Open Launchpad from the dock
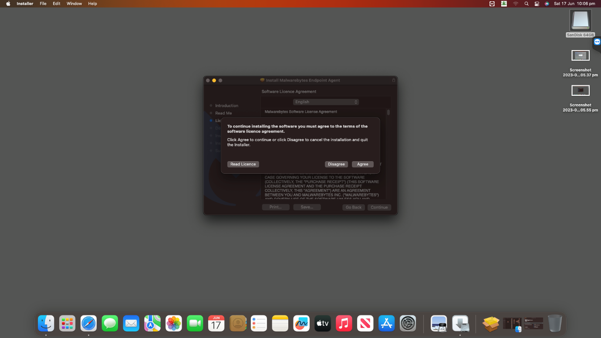Image resolution: width=601 pixels, height=338 pixels. click(x=67, y=323)
